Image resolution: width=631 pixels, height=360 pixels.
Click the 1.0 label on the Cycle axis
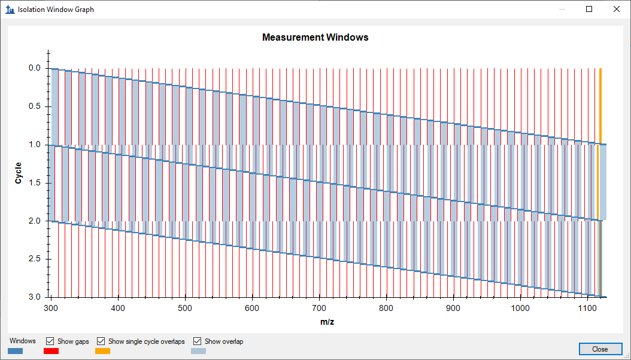click(35, 145)
